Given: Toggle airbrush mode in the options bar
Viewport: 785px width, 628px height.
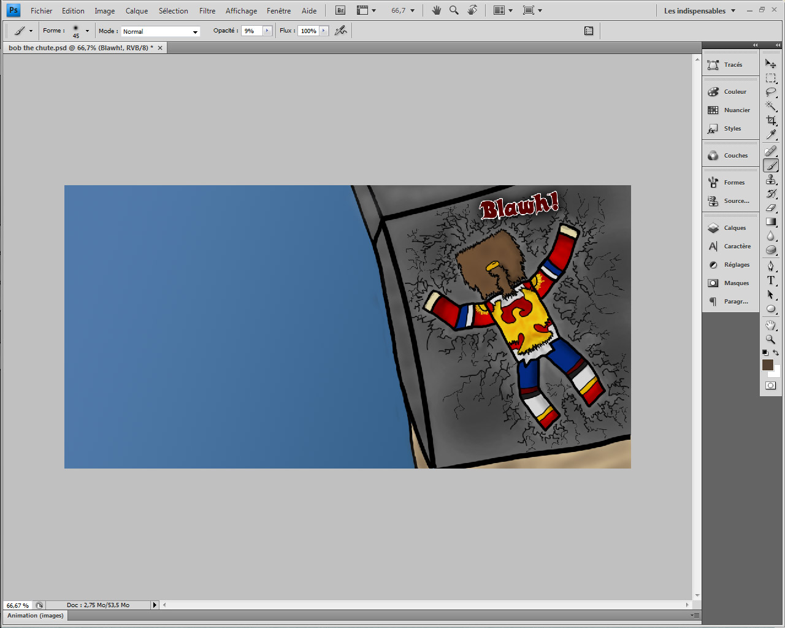Looking at the screenshot, I should (x=341, y=31).
